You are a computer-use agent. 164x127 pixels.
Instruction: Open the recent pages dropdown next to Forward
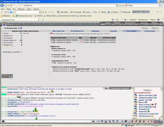(8, 5)
